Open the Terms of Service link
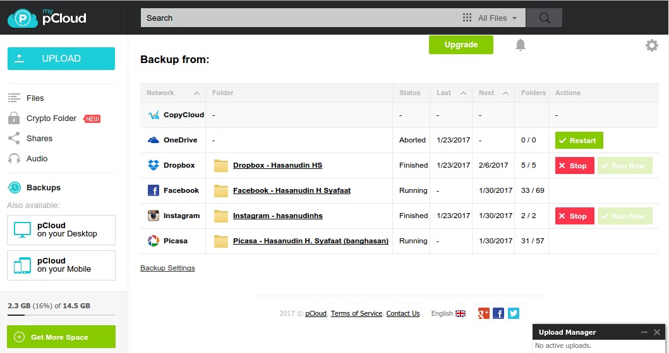 coord(356,313)
